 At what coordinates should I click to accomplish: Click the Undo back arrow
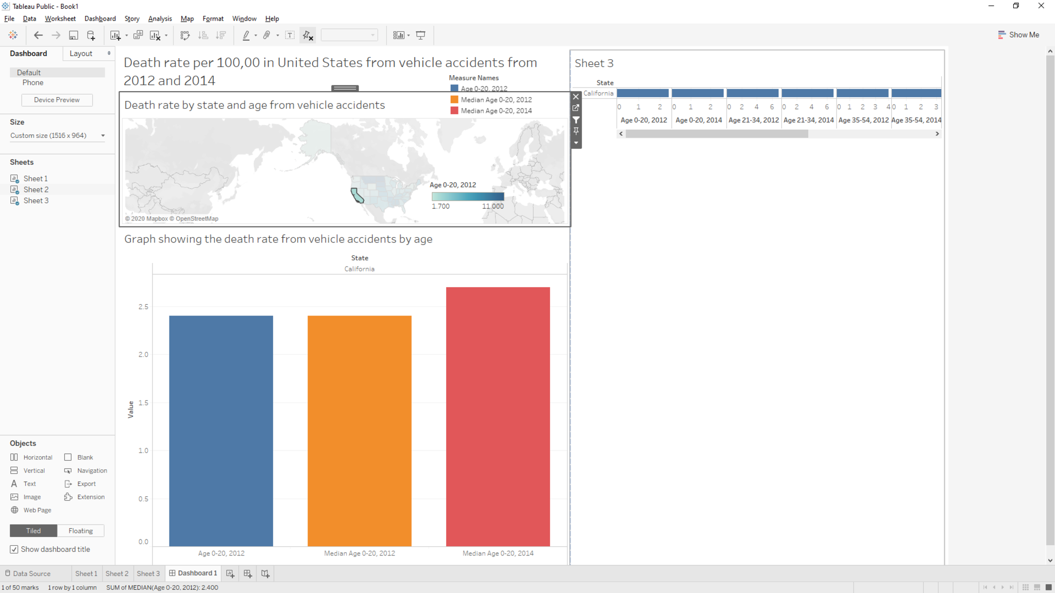tap(38, 35)
